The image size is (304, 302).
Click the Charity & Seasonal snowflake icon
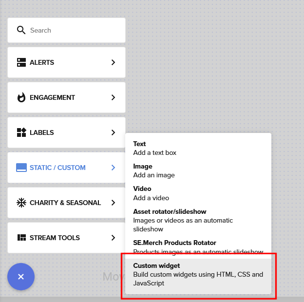[x=21, y=203]
